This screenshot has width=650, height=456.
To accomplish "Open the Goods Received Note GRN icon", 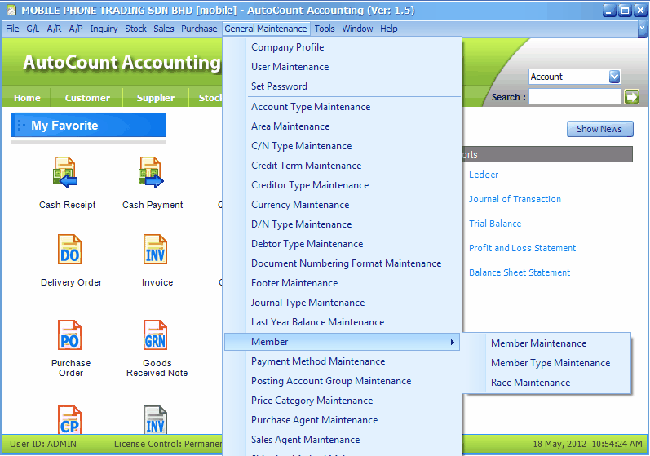I will 155,335.
